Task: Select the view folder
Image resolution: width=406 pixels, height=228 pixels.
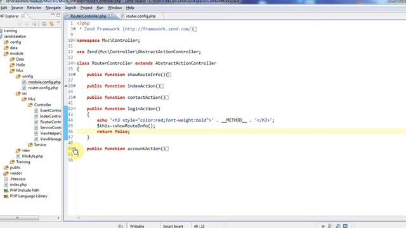Action: [26, 151]
